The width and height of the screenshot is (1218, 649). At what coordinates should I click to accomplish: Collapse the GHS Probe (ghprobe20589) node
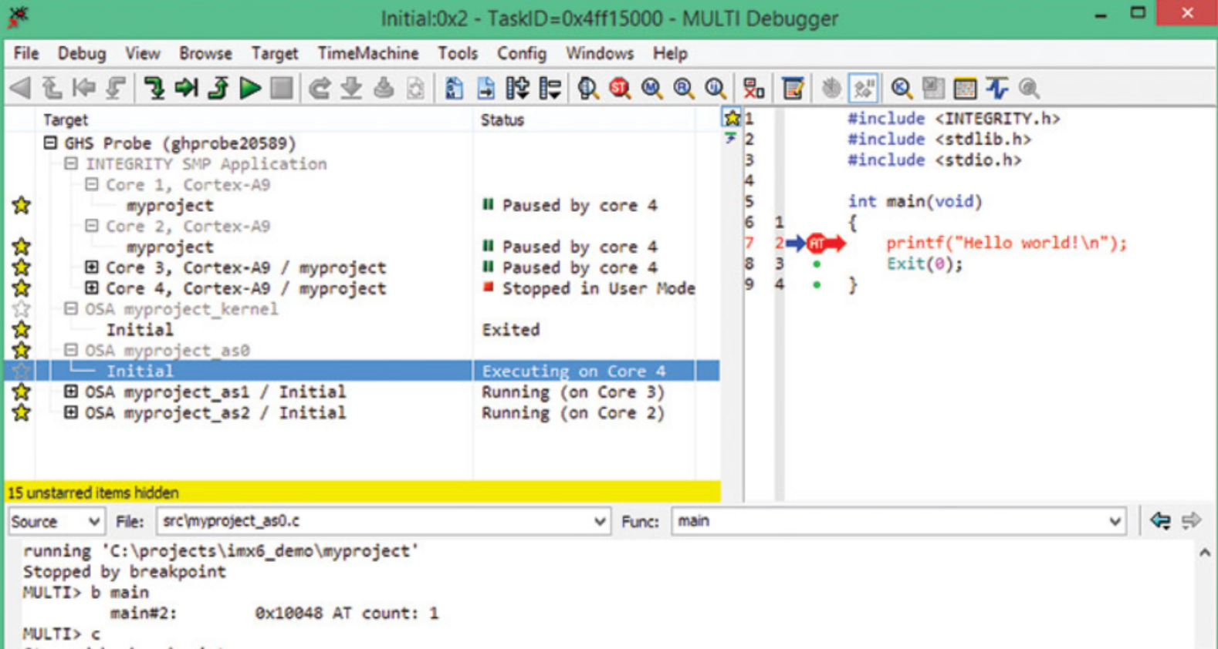[x=50, y=143]
